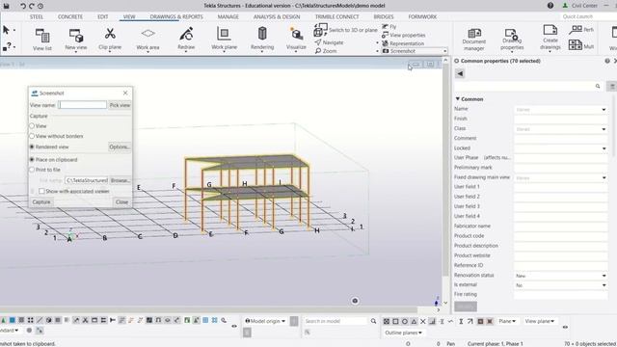Click the Navigate command

(329, 42)
